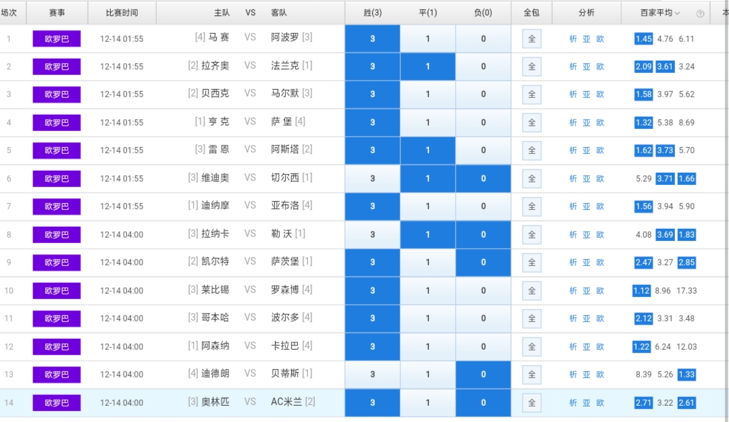Click odds value 12.03 for 阿森纳 match

686,346
